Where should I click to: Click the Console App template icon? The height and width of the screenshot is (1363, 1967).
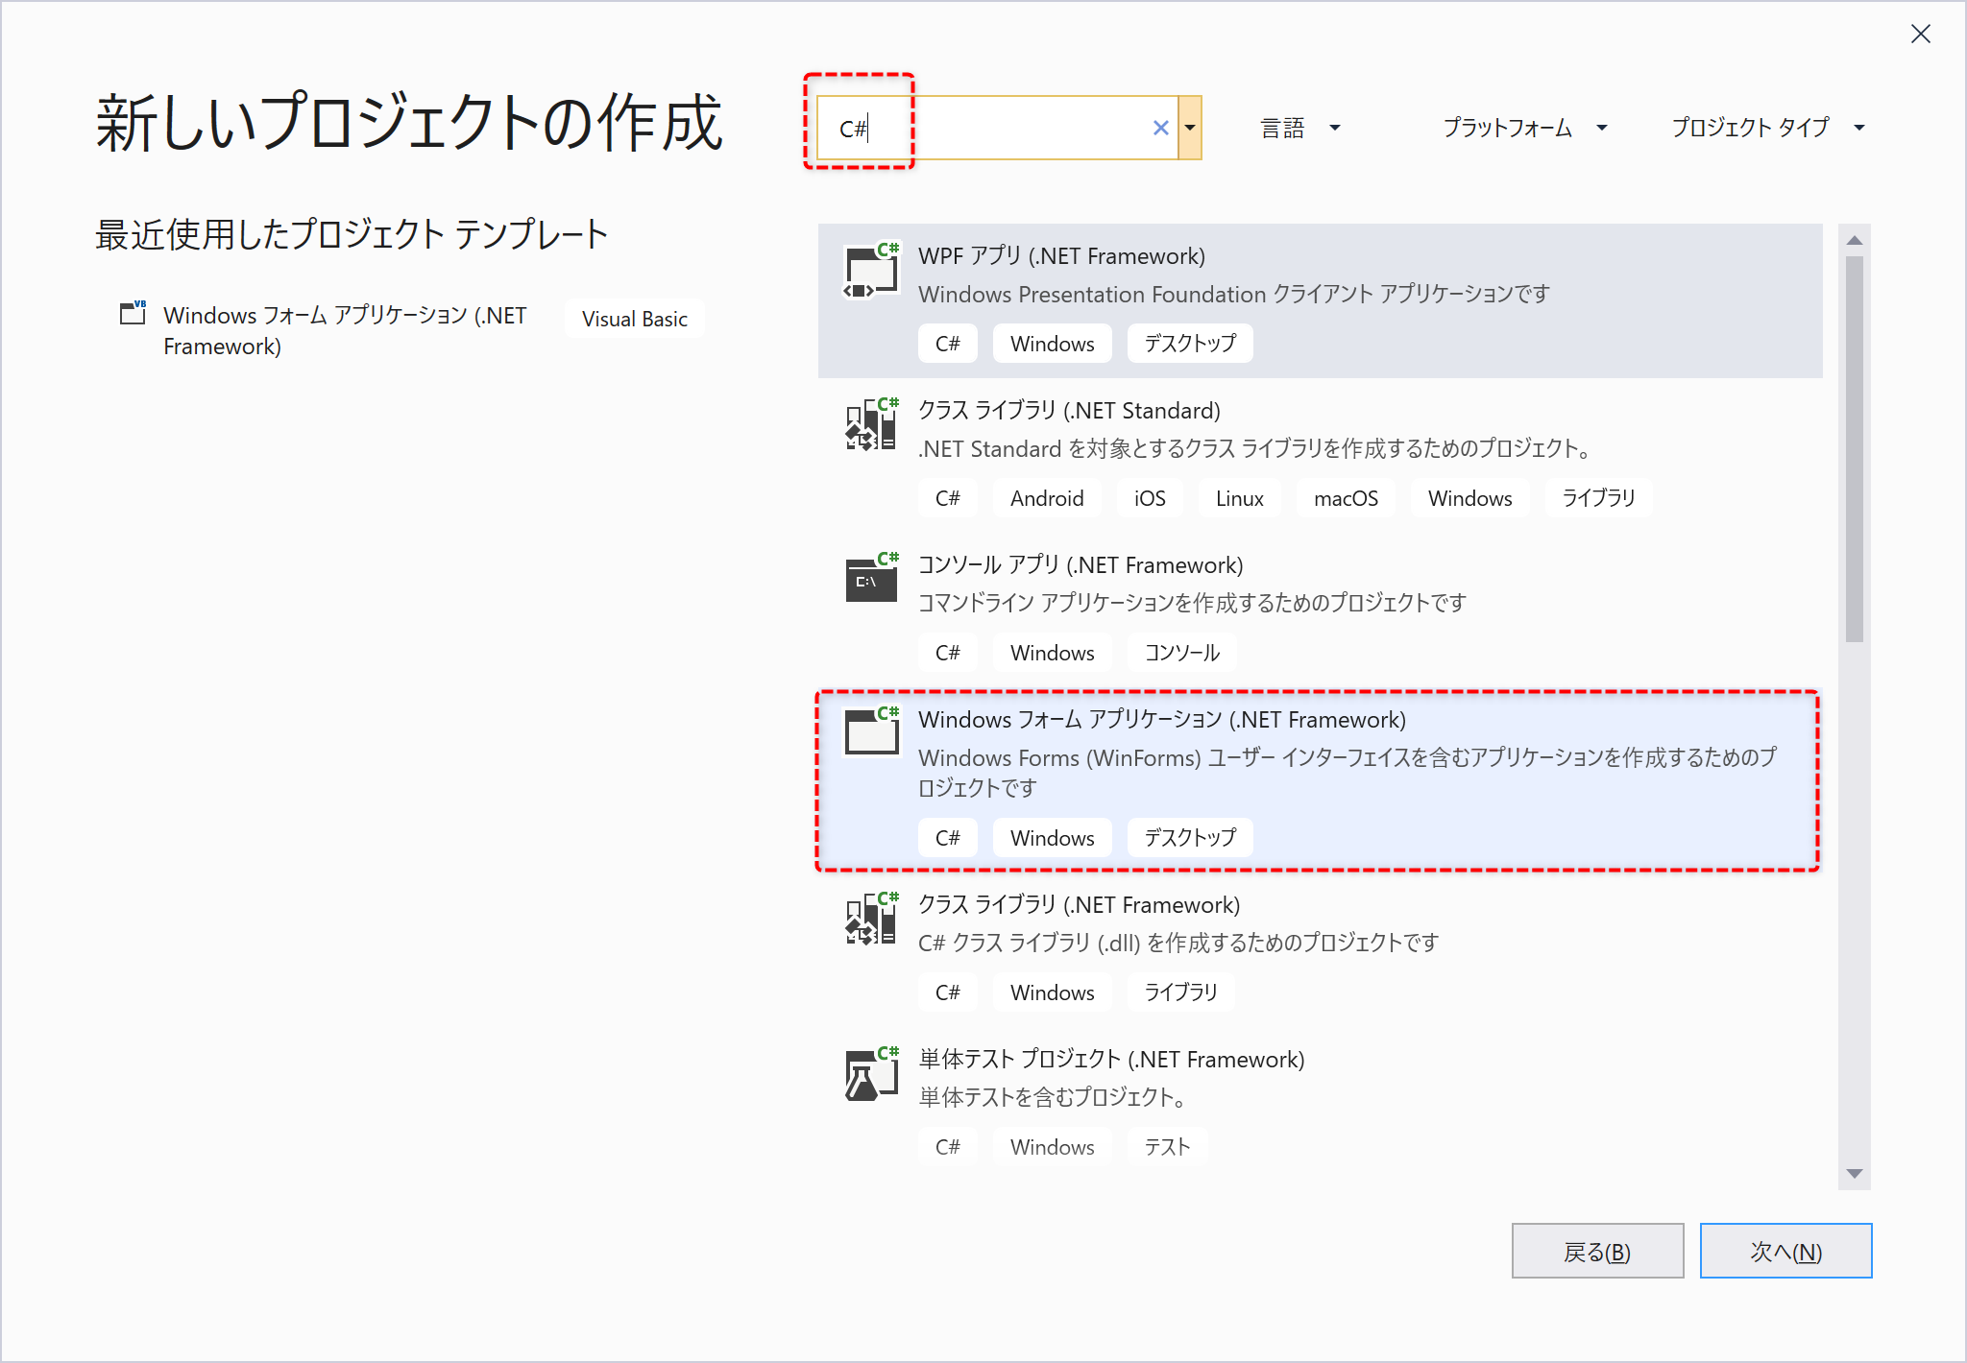click(x=871, y=579)
